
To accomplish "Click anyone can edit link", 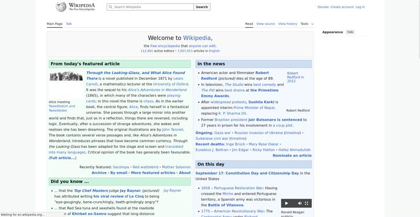I will 202,46.
